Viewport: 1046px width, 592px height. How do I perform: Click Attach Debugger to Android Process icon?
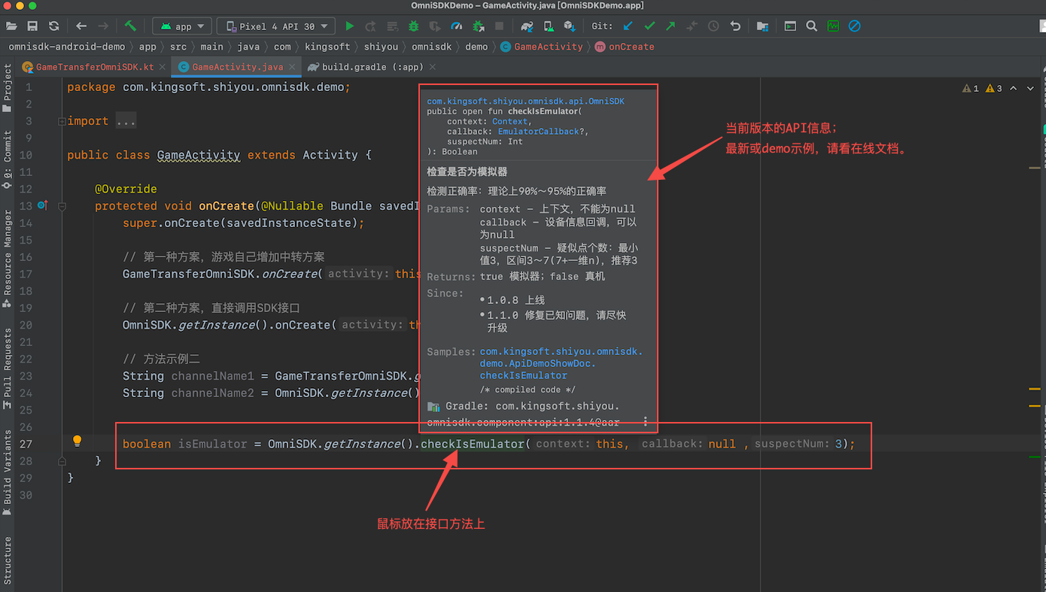click(x=478, y=26)
